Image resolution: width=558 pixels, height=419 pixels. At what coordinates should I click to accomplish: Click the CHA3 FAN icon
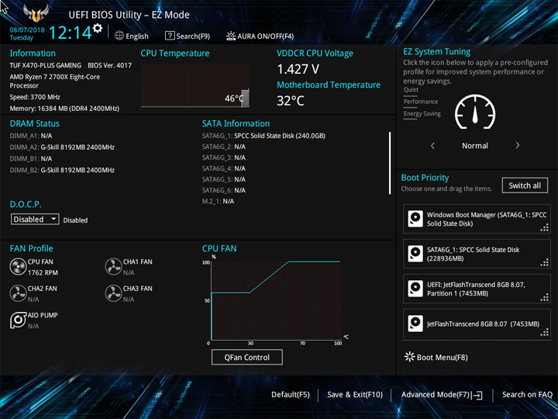click(x=113, y=293)
